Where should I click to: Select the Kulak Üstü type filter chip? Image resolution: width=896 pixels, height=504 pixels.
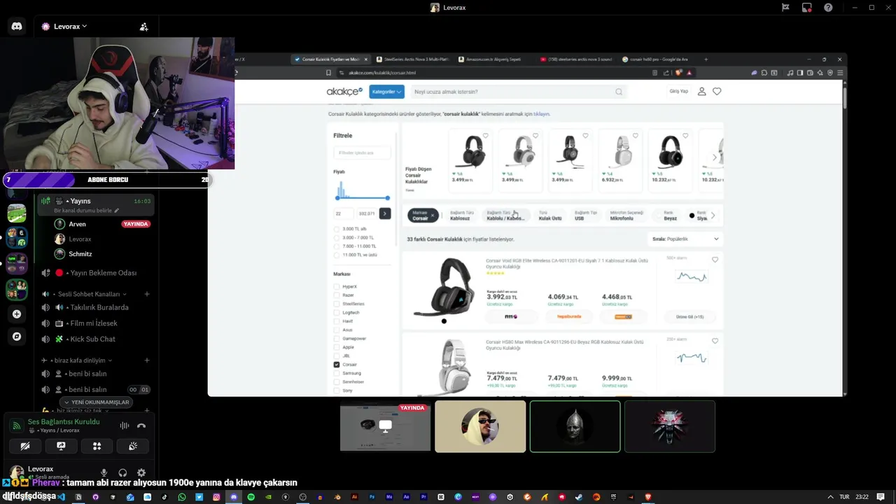(x=550, y=216)
